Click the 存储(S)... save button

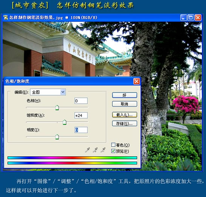pos(125,124)
